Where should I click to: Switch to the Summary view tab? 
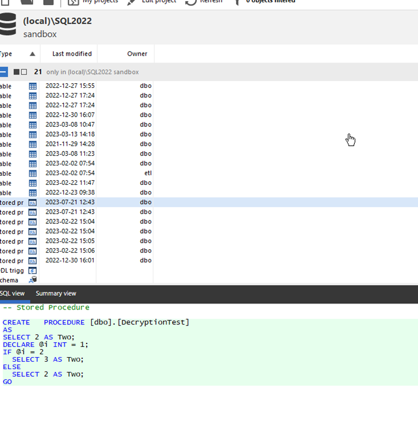(x=56, y=293)
